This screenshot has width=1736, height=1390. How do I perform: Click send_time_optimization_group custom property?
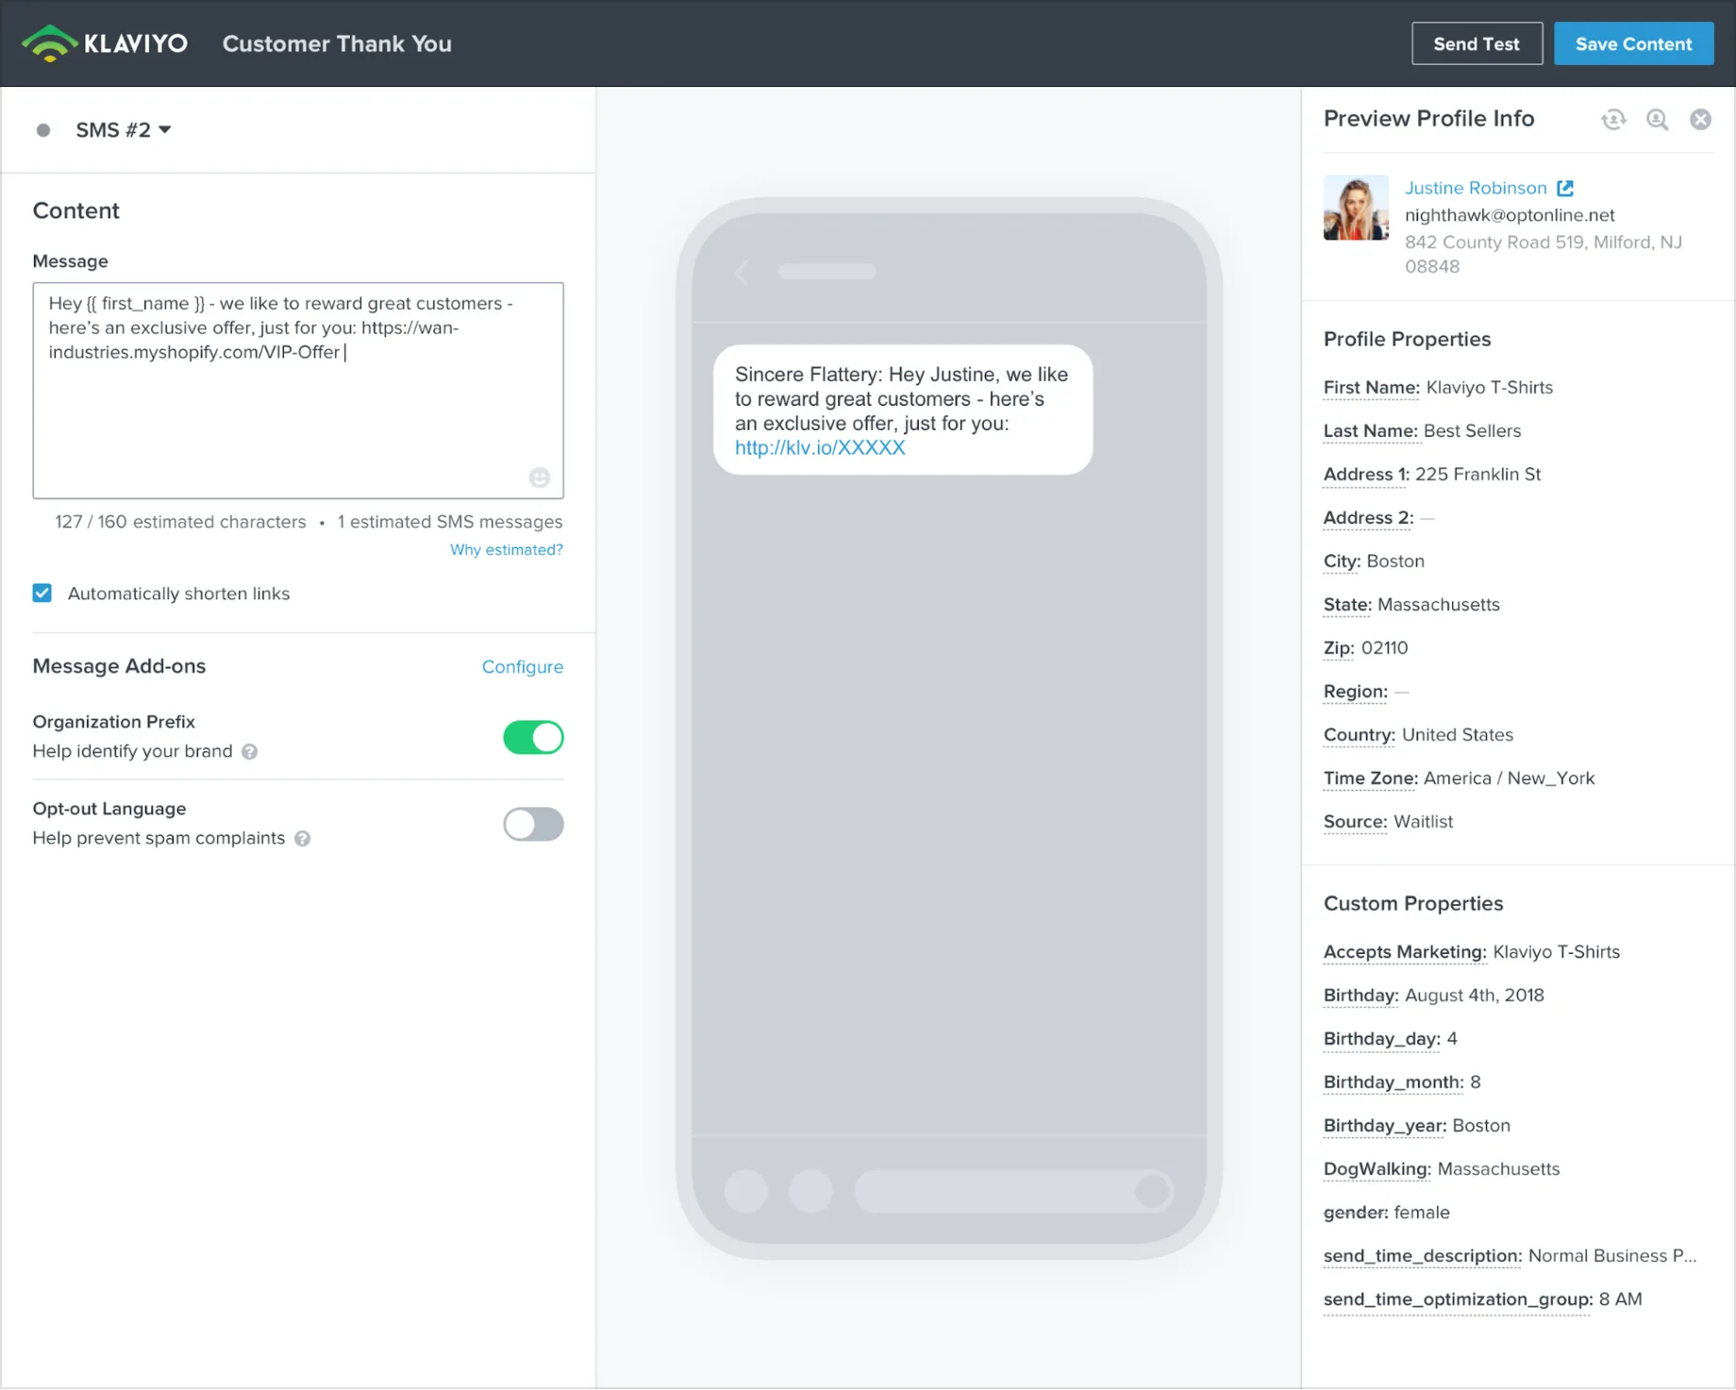[1458, 1299]
